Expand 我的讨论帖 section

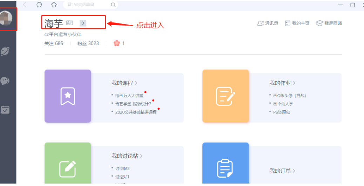click(x=127, y=156)
